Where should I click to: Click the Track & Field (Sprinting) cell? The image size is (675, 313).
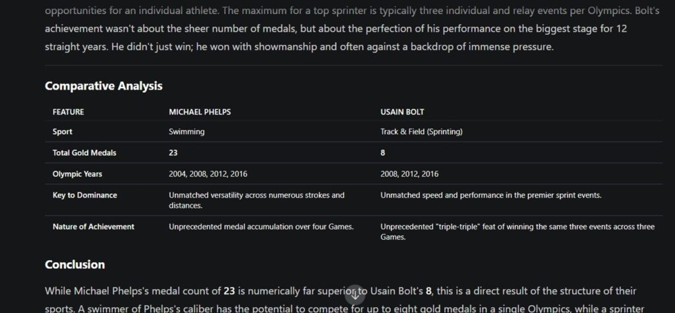coord(421,132)
